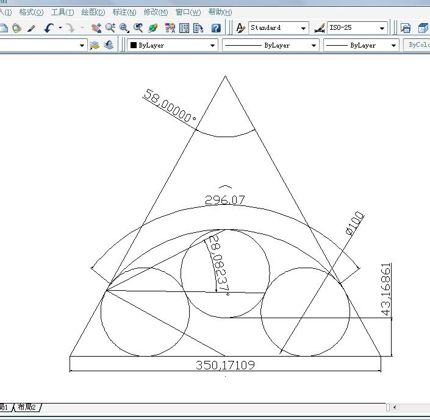Expand the layer list dropdown
Screen dimensions: 430x420
point(82,45)
